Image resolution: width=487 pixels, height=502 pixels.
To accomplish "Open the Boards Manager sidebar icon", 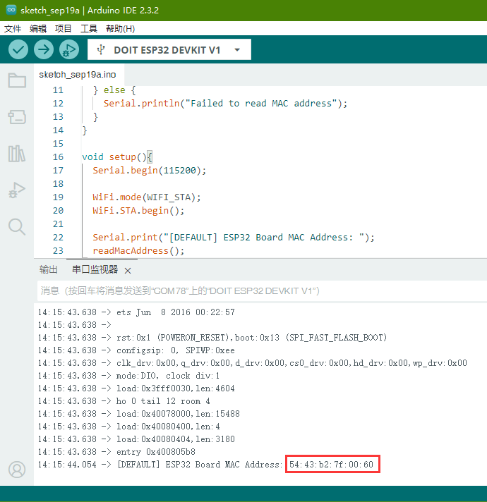I will click(17, 117).
